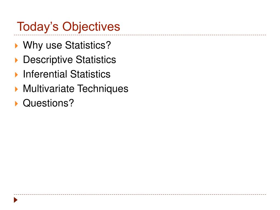
Task: Select the word Inferential
Action: (x=45, y=74)
